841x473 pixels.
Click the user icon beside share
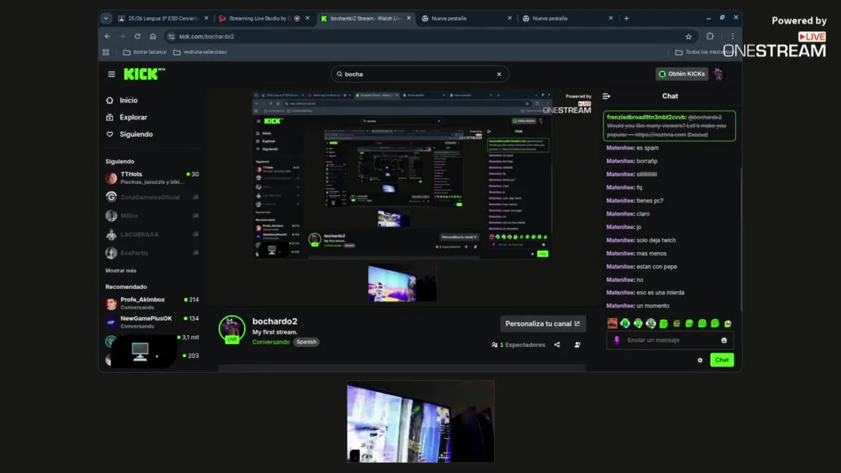tap(578, 345)
